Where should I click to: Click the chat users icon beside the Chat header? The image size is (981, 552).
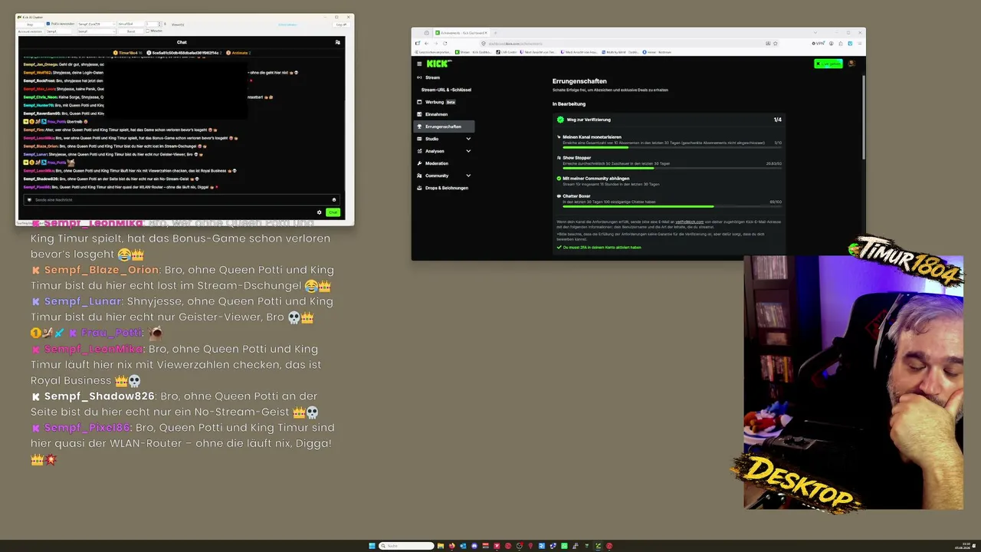[x=337, y=42]
